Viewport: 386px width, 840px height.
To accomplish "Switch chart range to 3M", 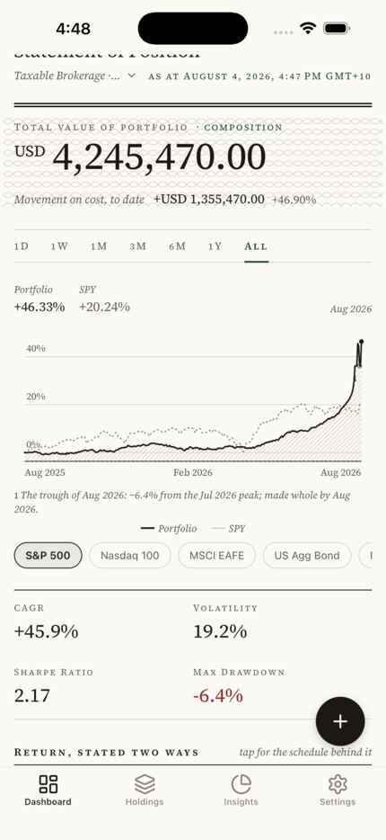I will [x=138, y=246].
